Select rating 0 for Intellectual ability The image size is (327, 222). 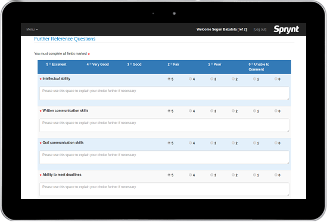[x=276, y=79]
